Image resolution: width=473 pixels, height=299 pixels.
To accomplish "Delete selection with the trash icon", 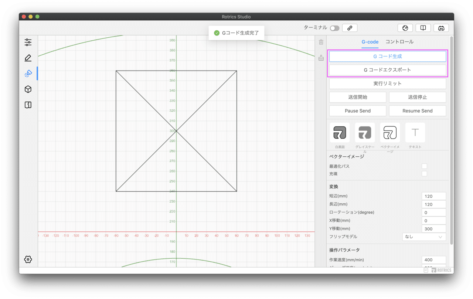I will click(x=321, y=42).
